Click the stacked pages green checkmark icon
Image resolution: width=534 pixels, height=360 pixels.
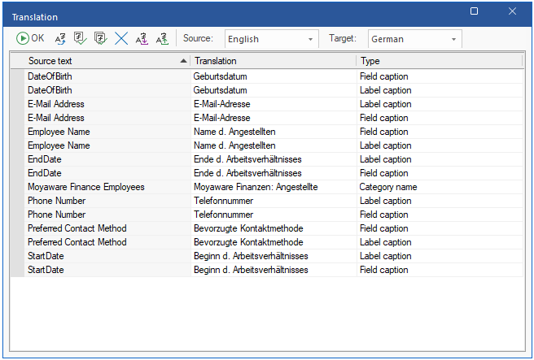(x=101, y=38)
